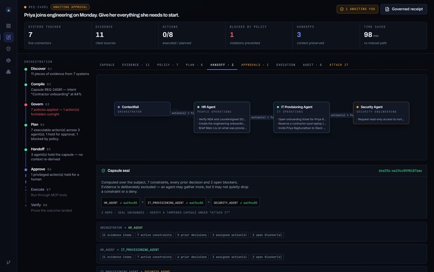The height and width of the screenshot is (272, 434).
Task: Click the IT_PROVISIONING_AGENT ea19cc05 seal chip
Action: pyautogui.click(x=175, y=203)
